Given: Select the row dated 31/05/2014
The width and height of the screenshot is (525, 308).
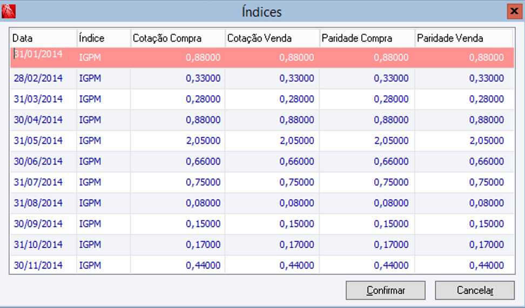Looking at the screenshot, I should point(262,140).
